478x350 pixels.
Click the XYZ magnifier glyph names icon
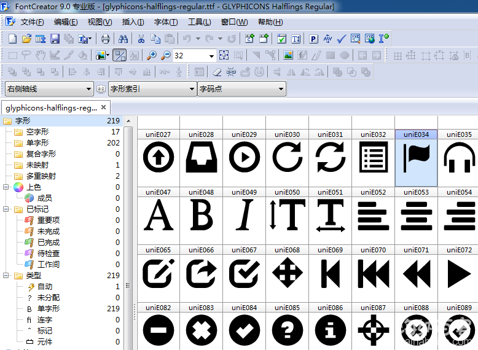pos(356,39)
